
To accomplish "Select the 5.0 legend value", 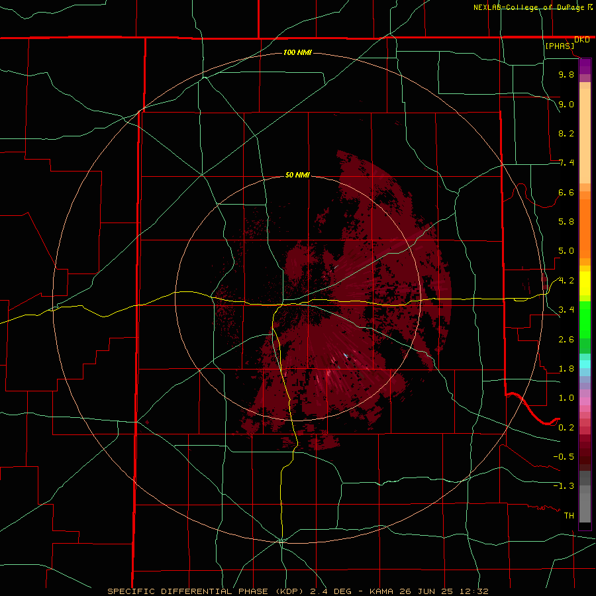I will tap(566, 251).
